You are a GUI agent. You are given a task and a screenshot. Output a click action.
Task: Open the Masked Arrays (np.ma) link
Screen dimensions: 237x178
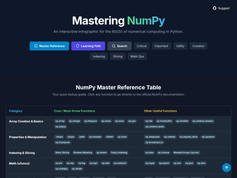(186, 153)
